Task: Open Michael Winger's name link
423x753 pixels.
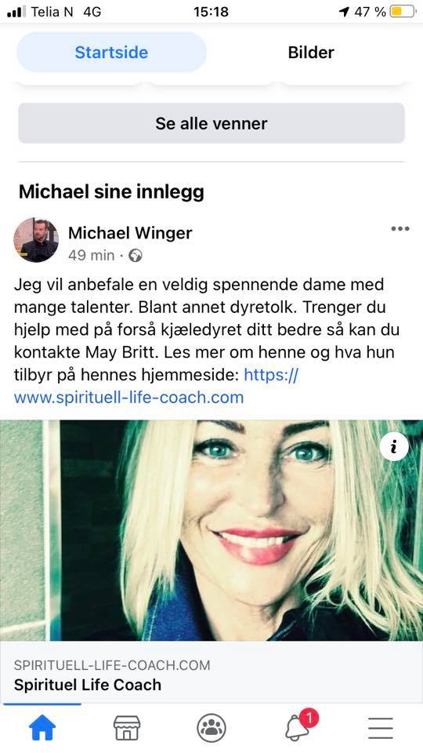Action: [x=130, y=233]
